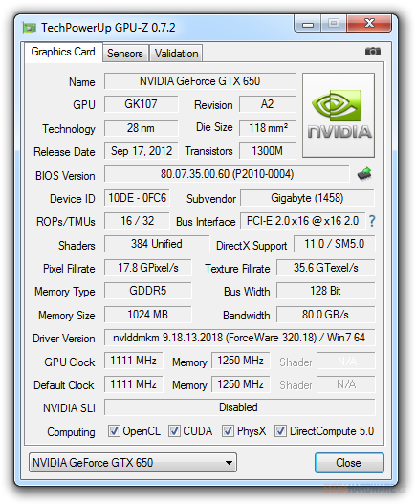This screenshot has height=504, width=416.
Task: Click the GPU Clock row Shader N/A field
Action: pyautogui.click(x=346, y=361)
